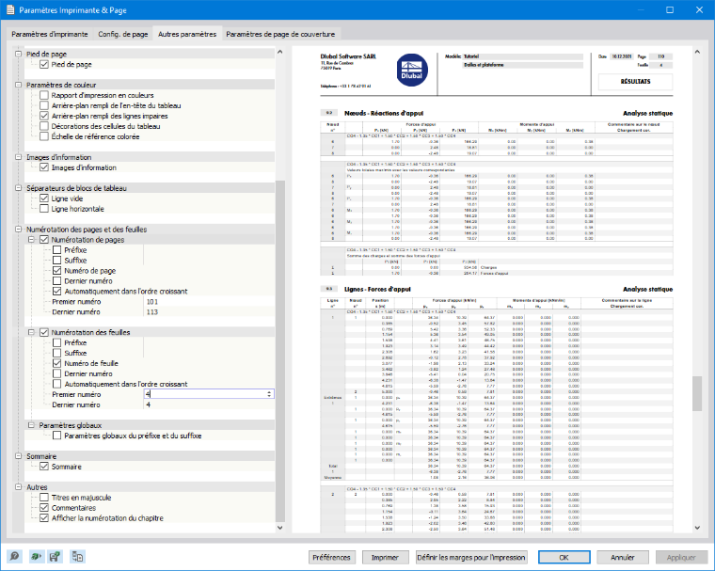Click preview scrollbar down arrow
This screenshot has height=571, width=715.
697,528
